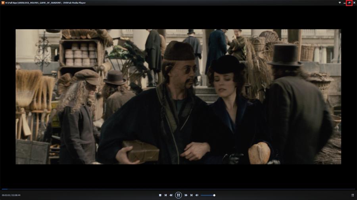
Task: Click the volume slider handle
Action: [214, 195]
